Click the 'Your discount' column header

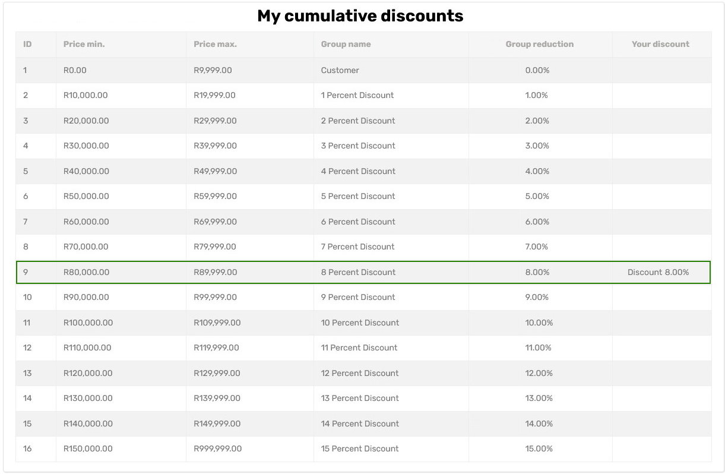coord(661,44)
